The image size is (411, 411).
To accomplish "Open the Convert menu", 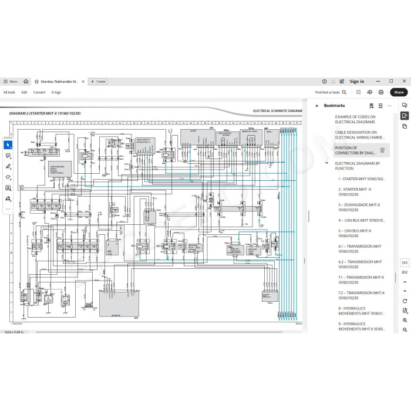I will click(x=39, y=92).
